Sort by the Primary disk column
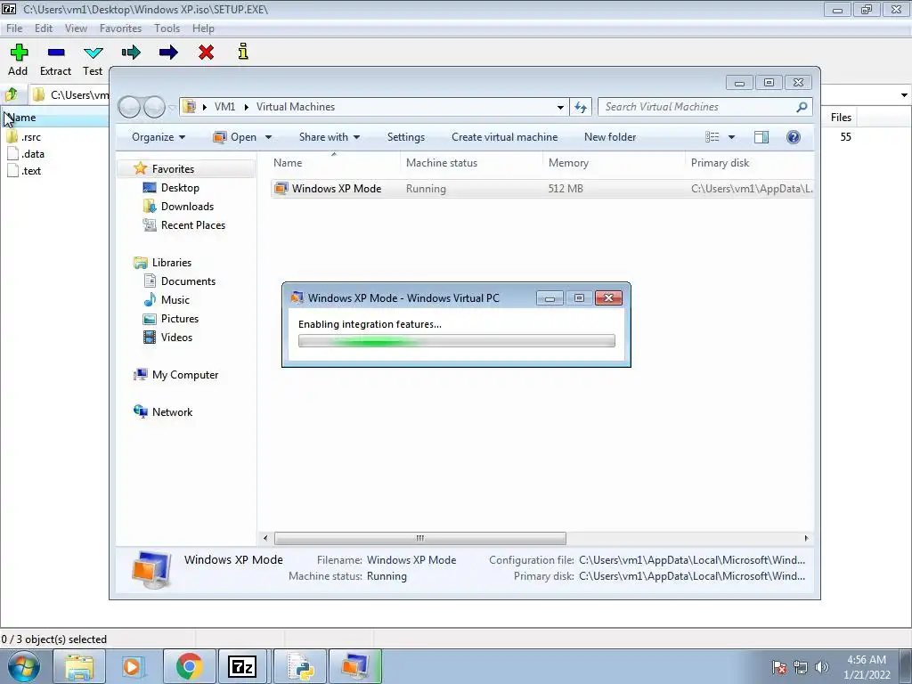Image resolution: width=912 pixels, height=684 pixels. pyautogui.click(x=749, y=163)
